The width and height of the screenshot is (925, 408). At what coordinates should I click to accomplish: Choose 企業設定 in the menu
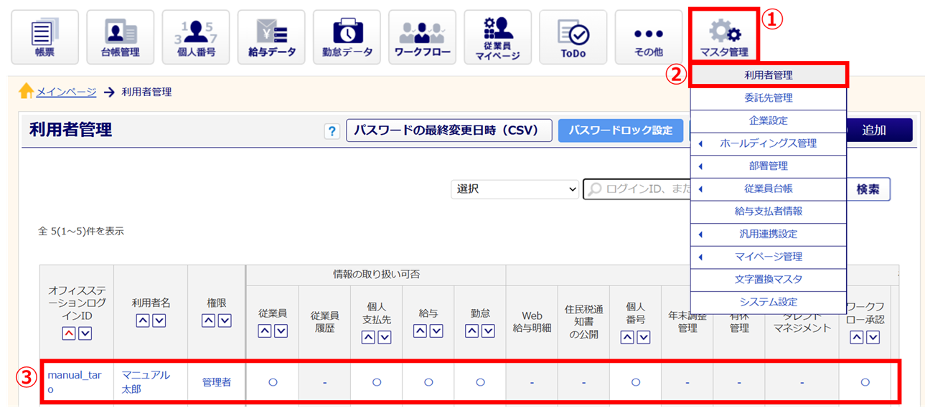(x=768, y=120)
